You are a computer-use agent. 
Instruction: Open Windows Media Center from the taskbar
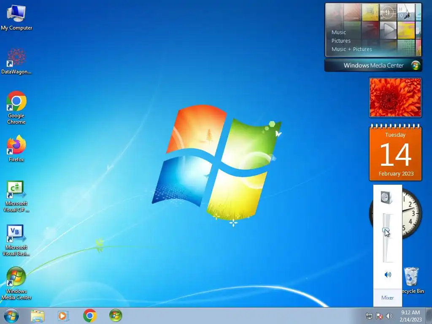pyautogui.click(x=116, y=316)
